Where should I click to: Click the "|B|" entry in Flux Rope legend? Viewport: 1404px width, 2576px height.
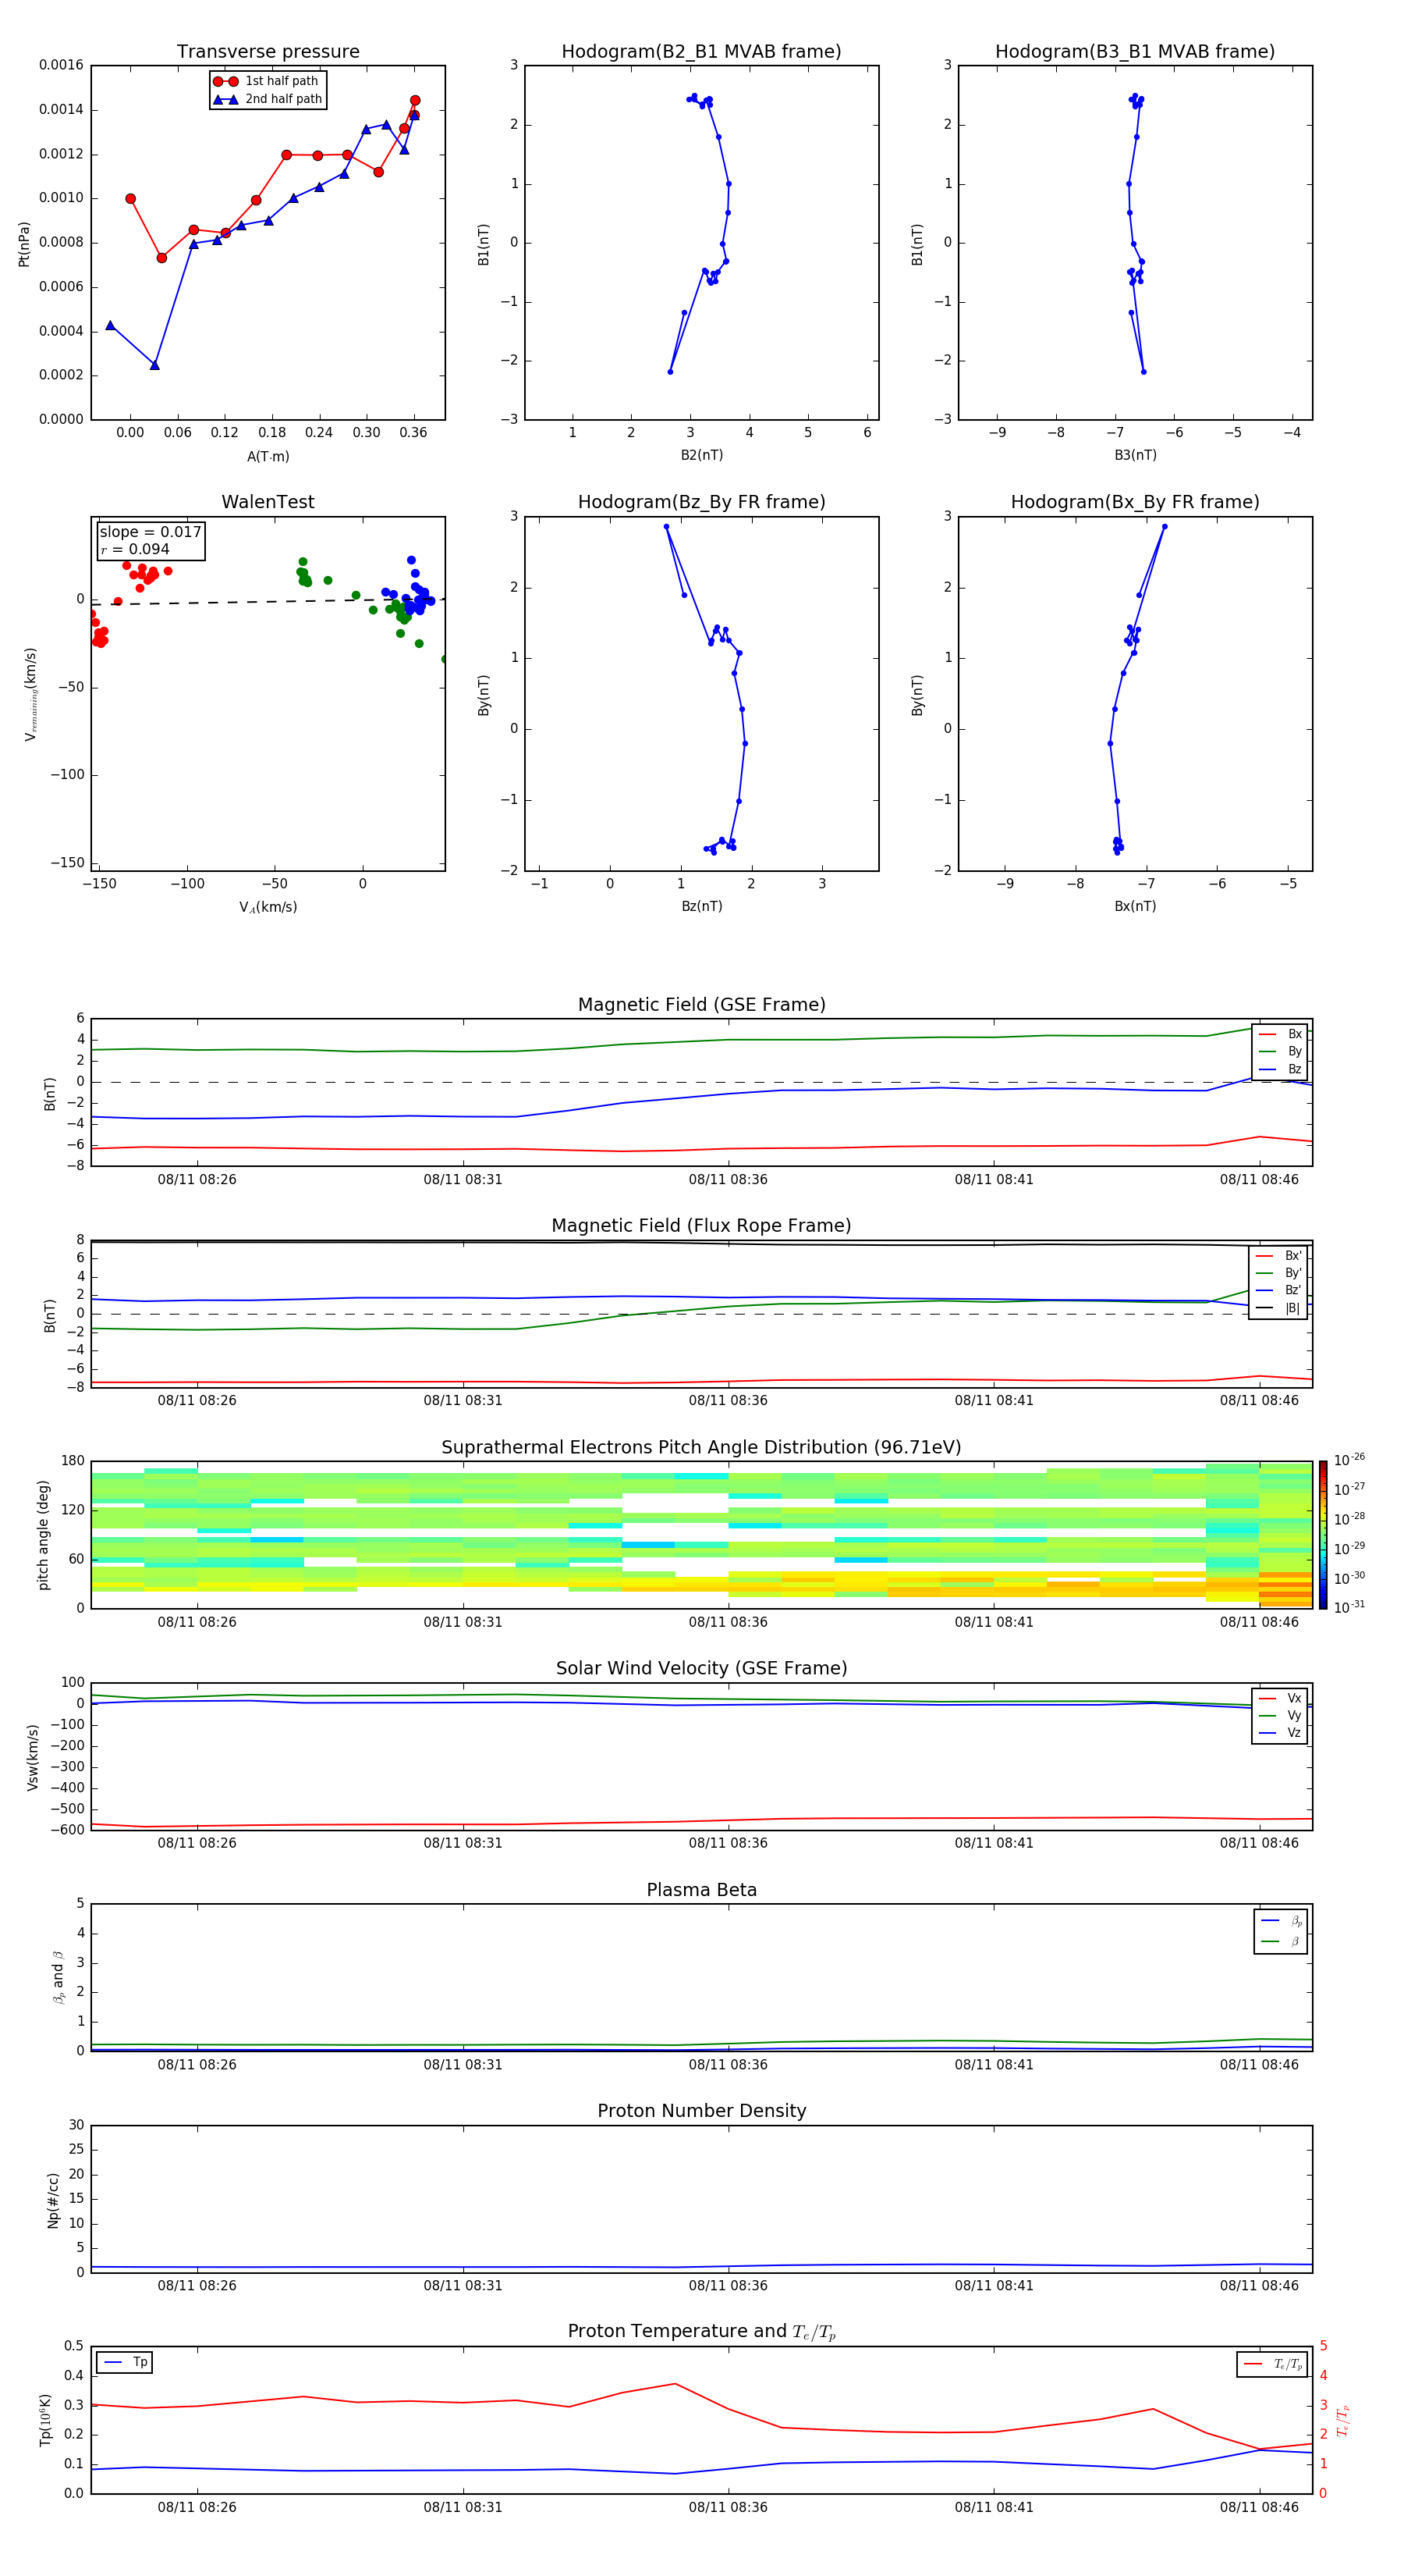[x=1278, y=1308]
